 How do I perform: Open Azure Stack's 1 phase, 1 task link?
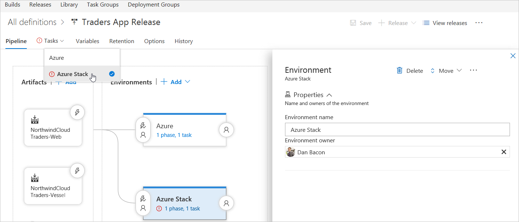(x=182, y=209)
